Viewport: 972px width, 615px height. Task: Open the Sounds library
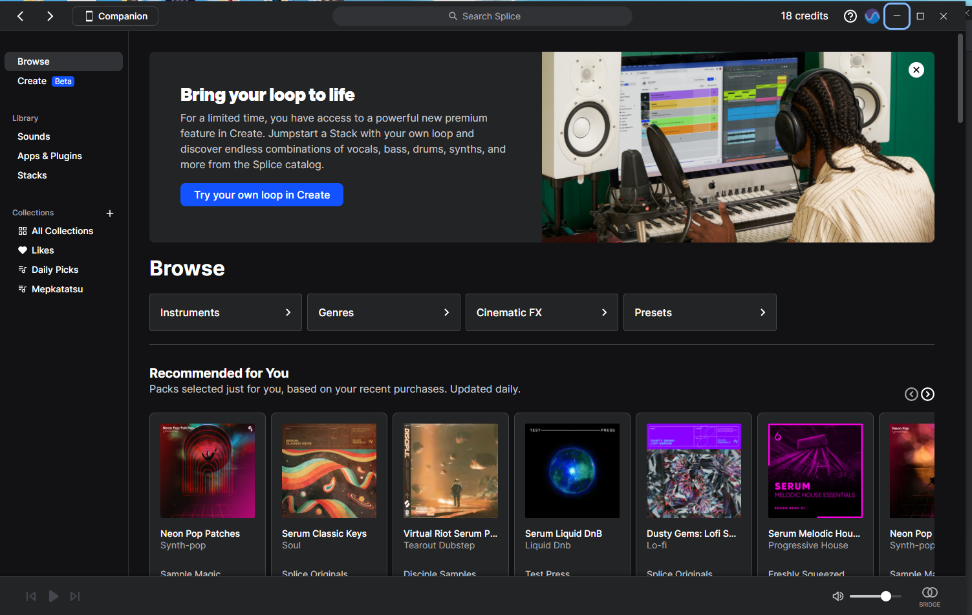coord(34,136)
